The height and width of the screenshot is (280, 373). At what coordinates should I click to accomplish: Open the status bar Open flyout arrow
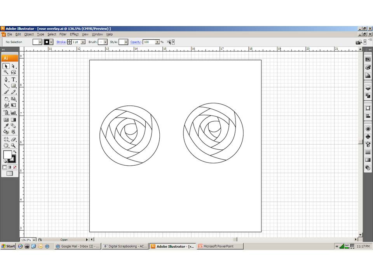click(x=87, y=240)
